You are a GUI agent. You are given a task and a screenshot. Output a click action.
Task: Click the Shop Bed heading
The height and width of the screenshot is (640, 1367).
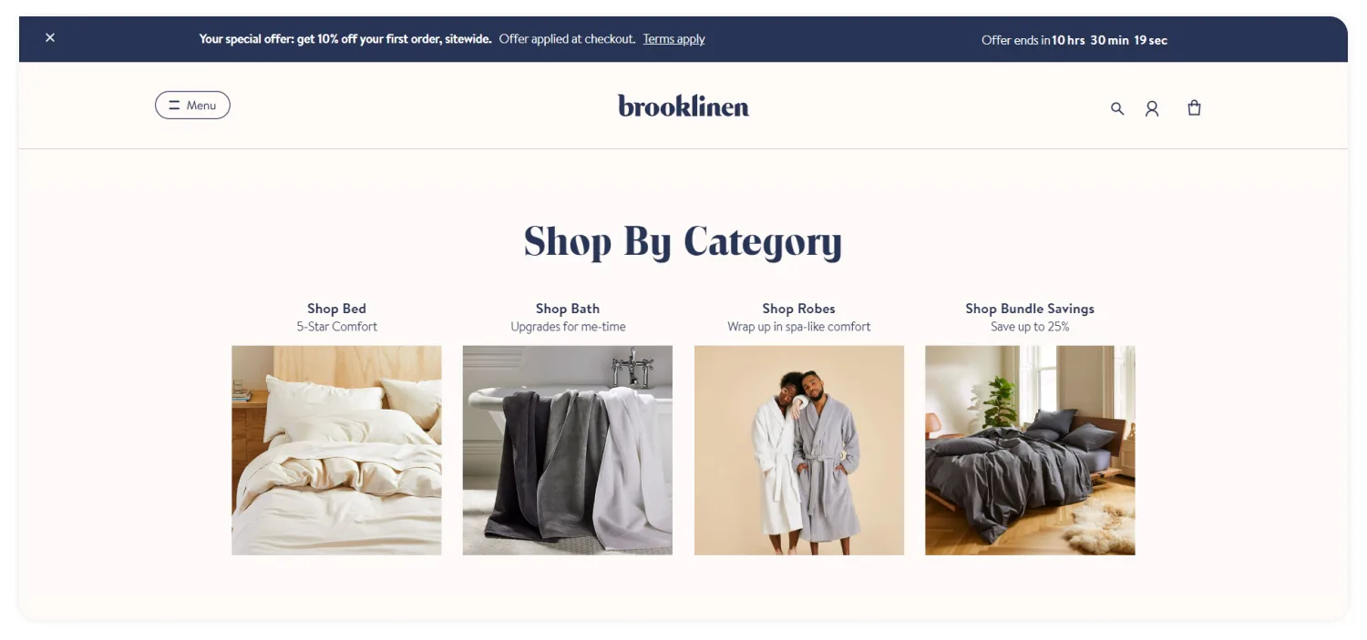(x=336, y=309)
